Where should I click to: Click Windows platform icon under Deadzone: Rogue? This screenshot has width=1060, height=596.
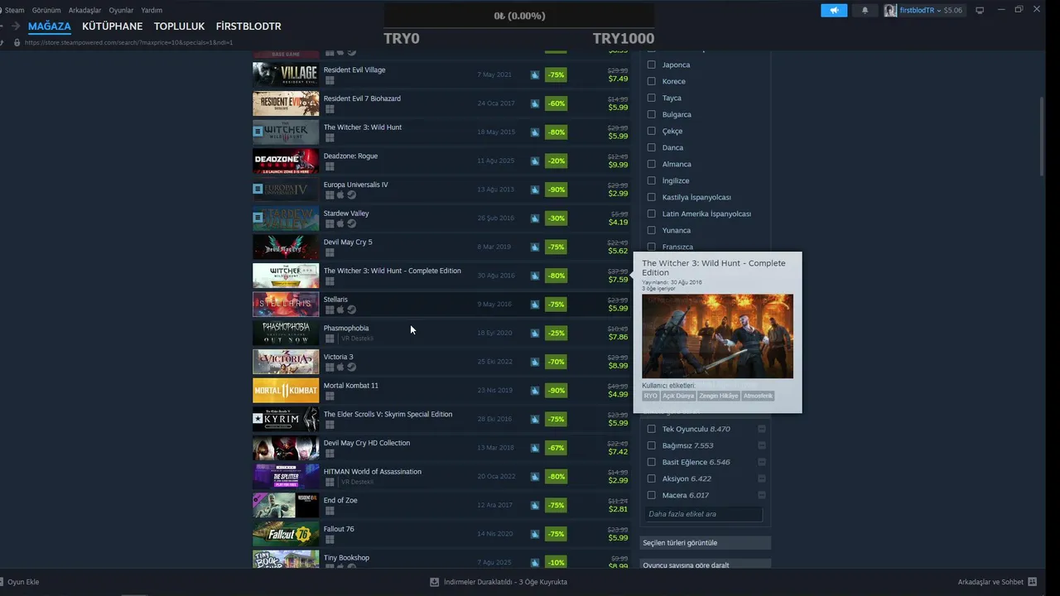coord(329,166)
